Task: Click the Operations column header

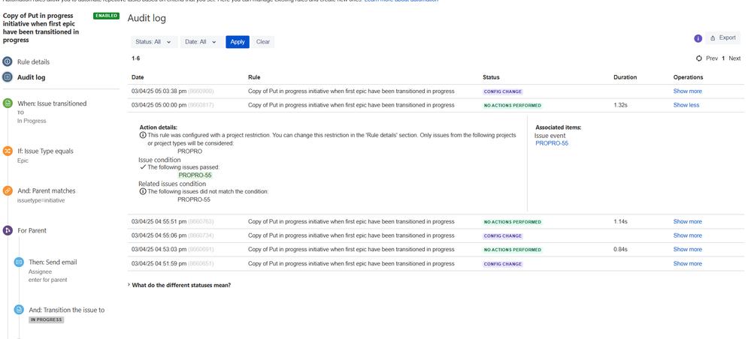Action: [689, 77]
